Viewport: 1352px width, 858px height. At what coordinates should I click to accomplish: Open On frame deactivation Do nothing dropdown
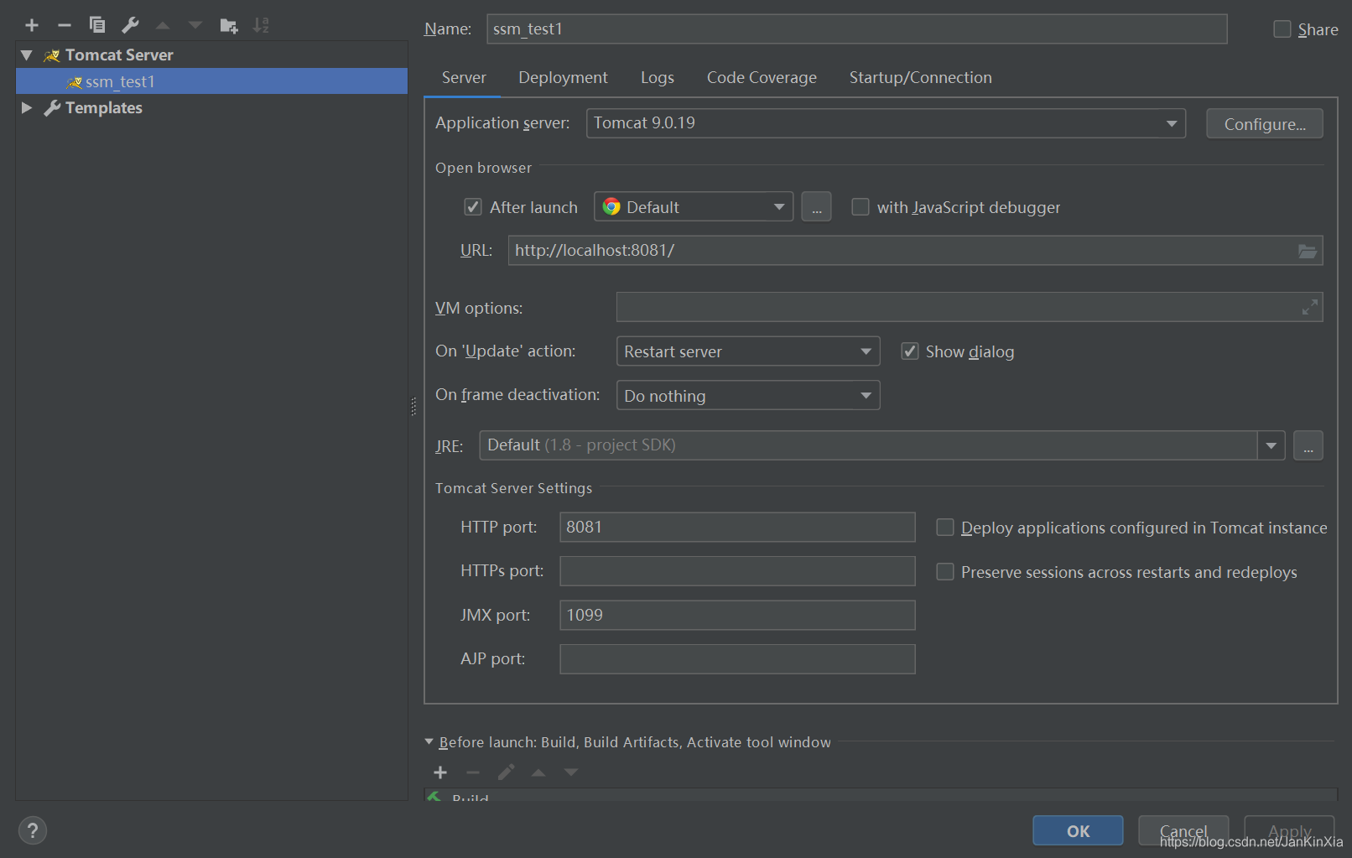pyautogui.click(x=748, y=395)
